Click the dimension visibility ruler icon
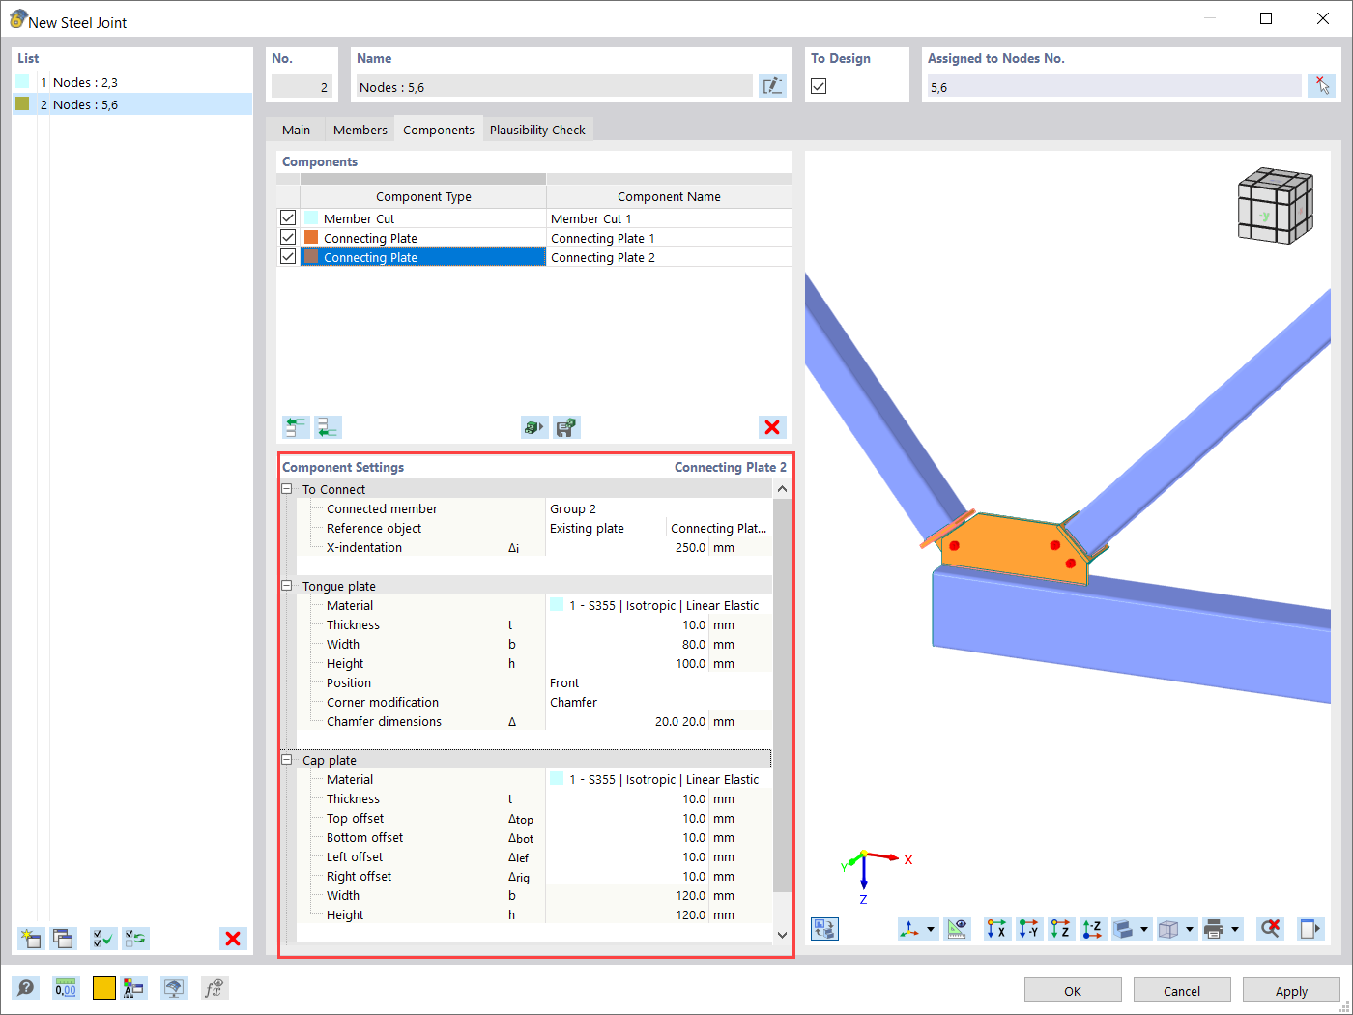 click(958, 929)
